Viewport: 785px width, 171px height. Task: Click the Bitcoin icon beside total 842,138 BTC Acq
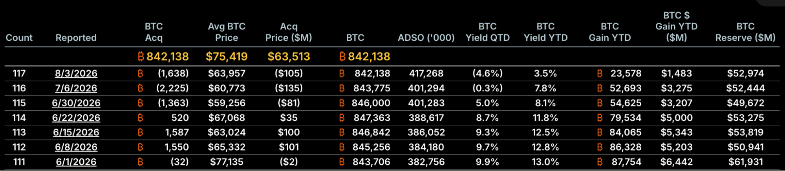(141, 57)
